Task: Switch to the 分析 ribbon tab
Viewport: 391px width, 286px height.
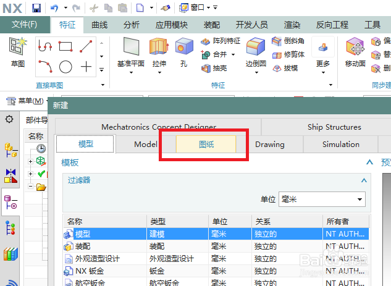Action: point(131,25)
